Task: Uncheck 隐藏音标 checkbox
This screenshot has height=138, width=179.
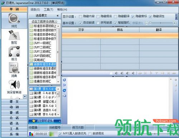Action: pos(133,16)
